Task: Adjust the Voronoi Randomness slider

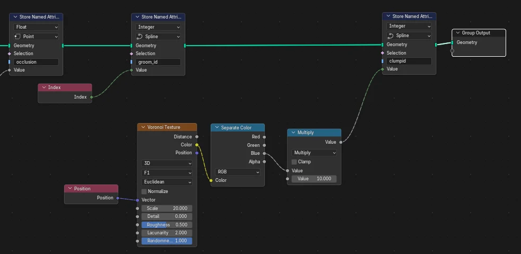Action: pyautogui.click(x=167, y=241)
